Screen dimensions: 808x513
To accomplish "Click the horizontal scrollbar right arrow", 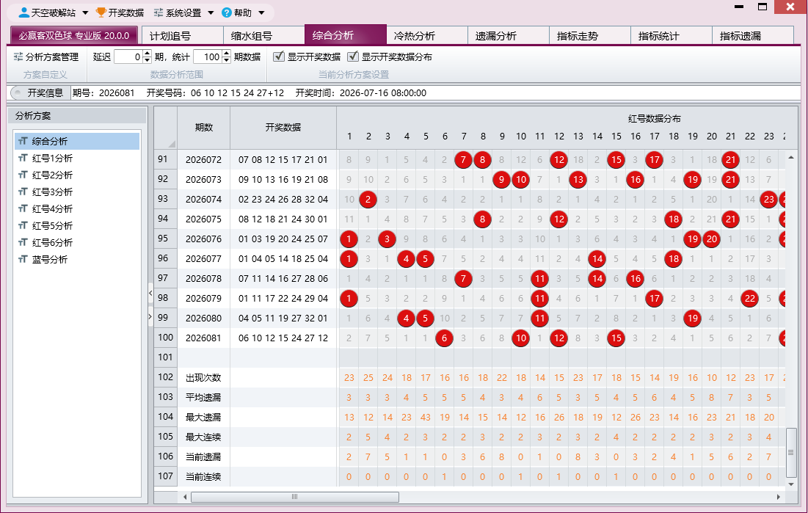I will coord(778,497).
